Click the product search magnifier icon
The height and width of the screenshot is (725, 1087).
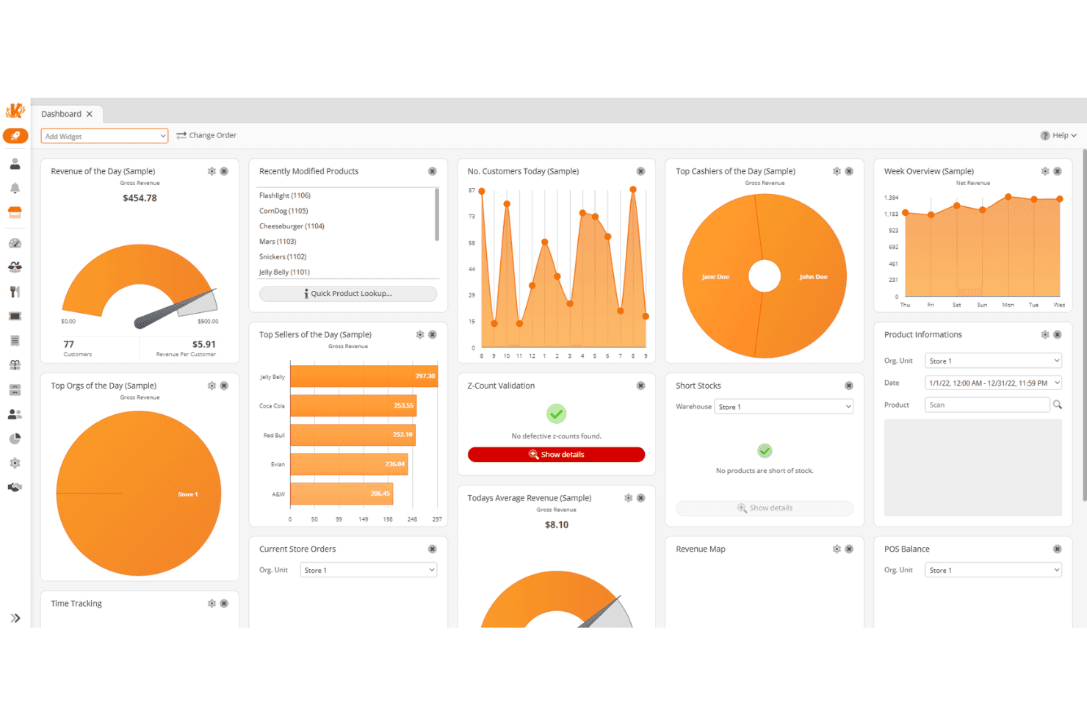(x=1058, y=405)
